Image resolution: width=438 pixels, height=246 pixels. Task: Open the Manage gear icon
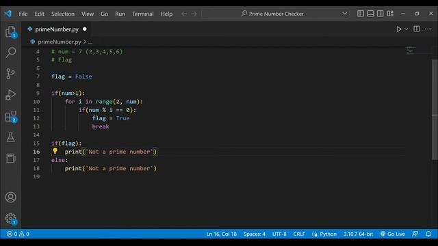pos(11,219)
